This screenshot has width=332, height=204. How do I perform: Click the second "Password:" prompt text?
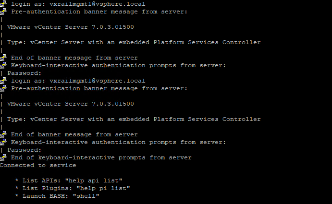[x=24, y=150]
